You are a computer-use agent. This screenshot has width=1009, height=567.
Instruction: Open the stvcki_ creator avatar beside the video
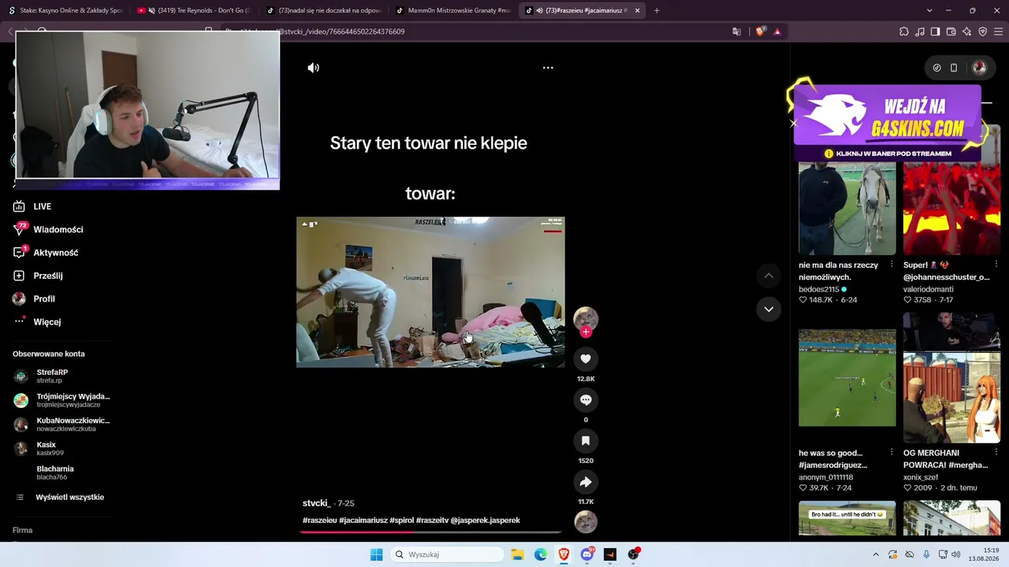click(x=586, y=318)
